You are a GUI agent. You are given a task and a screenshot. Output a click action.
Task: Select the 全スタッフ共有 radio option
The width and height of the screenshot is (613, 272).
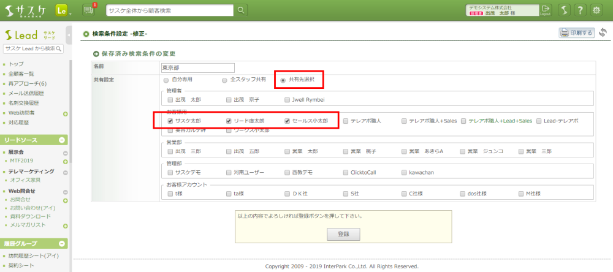224,80
